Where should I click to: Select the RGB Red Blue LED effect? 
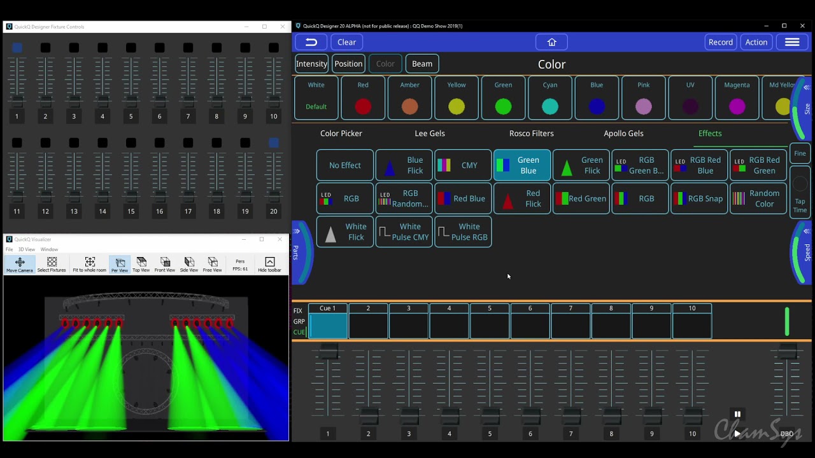(700, 165)
